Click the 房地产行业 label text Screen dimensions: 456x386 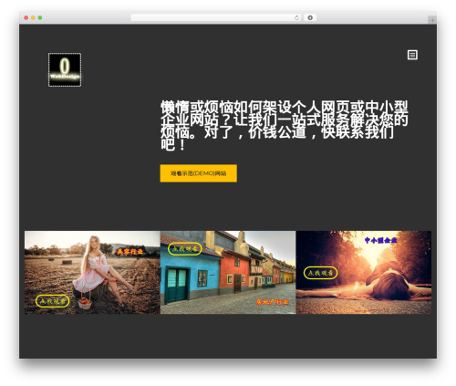pyautogui.click(x=272, y=302)
